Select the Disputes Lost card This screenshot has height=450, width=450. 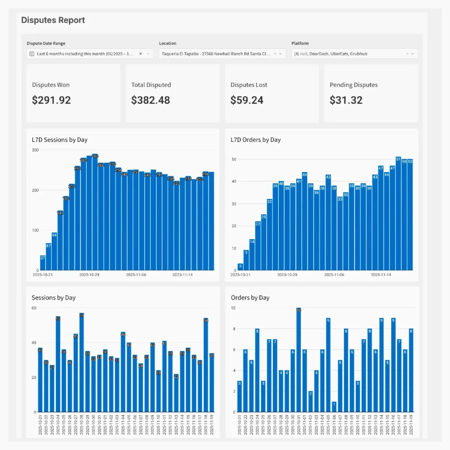pos(272,93)
